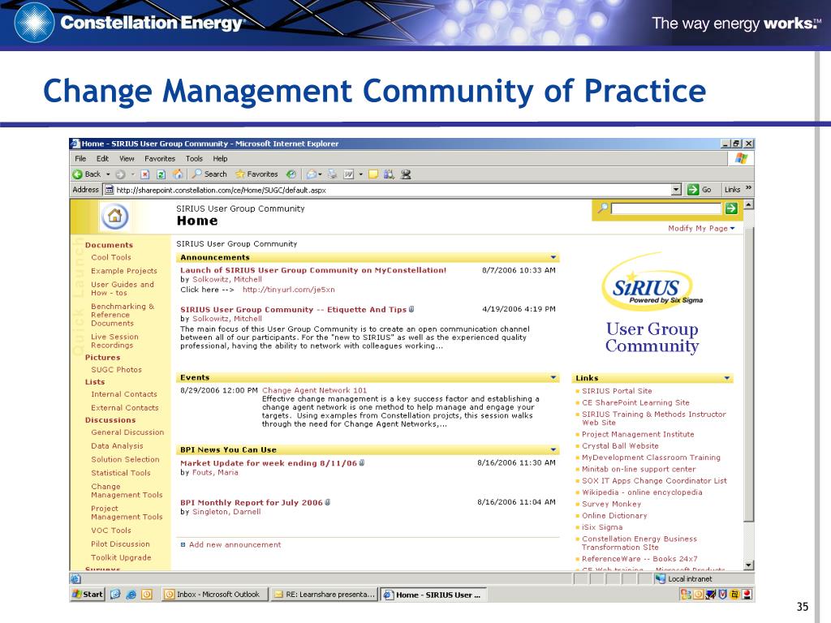Expand the address bar dropdown arrow
831x623 pixels.
pos(676,190)
